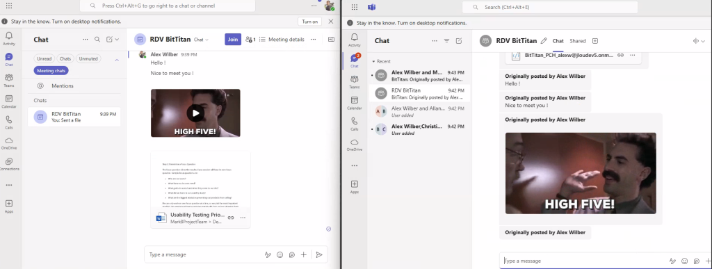
Task: Open audio call dropdown chevron in right window
Action: [704, 41]
